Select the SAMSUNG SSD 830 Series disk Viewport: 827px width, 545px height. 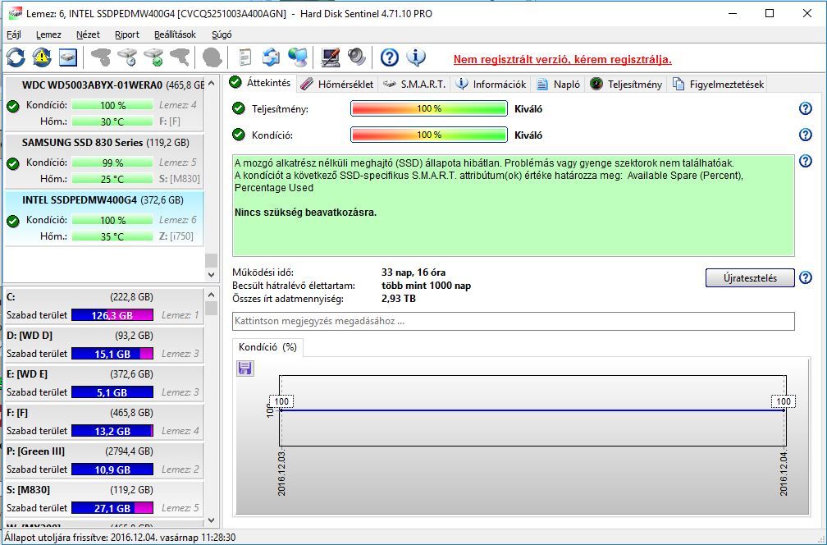pos(104,161)
